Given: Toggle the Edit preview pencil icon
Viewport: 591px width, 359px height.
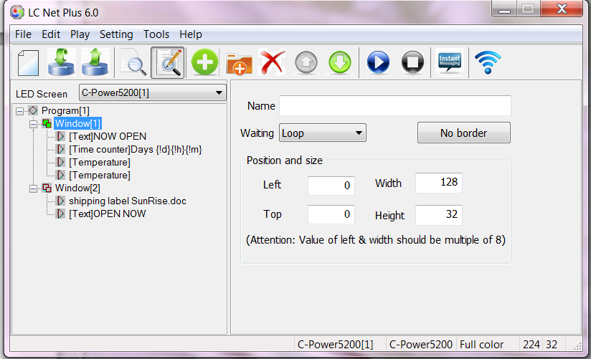Looking at the screenshot, I should coord(168,62).
